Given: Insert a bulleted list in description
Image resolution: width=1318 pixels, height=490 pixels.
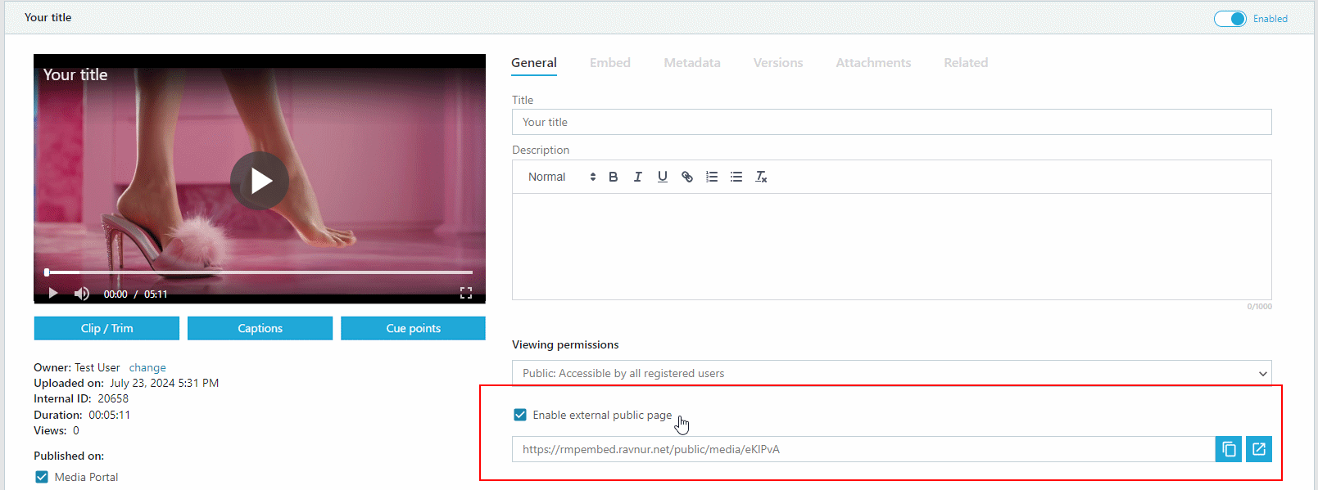Looking at the screenshot, I should [736, 177].
